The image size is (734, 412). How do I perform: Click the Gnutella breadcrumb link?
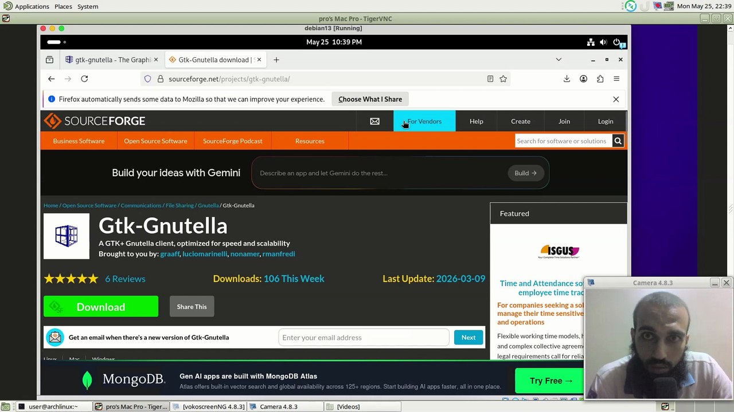click(x=208, y=205)
